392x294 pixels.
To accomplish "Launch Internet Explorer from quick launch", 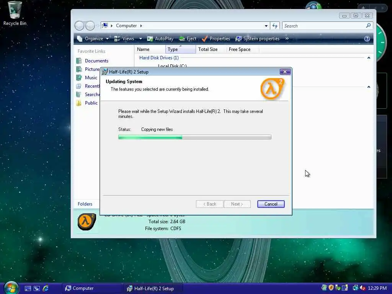I will tap(46, 288).
